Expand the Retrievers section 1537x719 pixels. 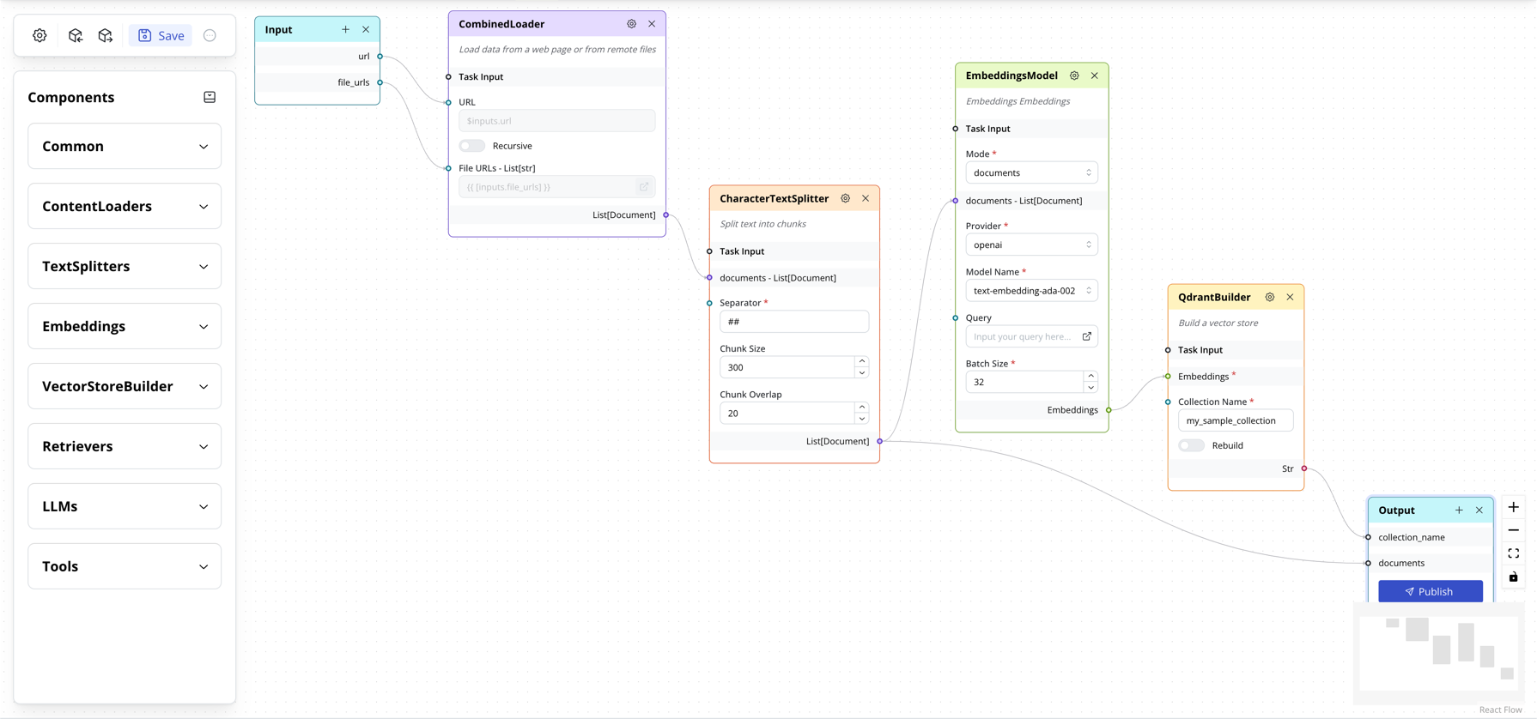click(x=125, y=446)
